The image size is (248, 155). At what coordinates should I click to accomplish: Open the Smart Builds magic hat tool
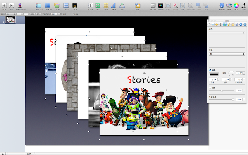tap(20, 5)
